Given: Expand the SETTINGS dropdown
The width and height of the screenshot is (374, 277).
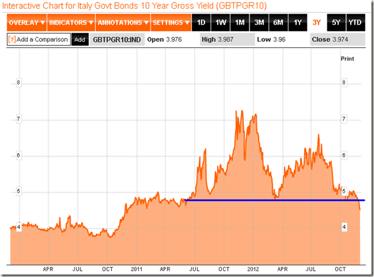Looking at the screenshot, I should [x=170, y=23].
